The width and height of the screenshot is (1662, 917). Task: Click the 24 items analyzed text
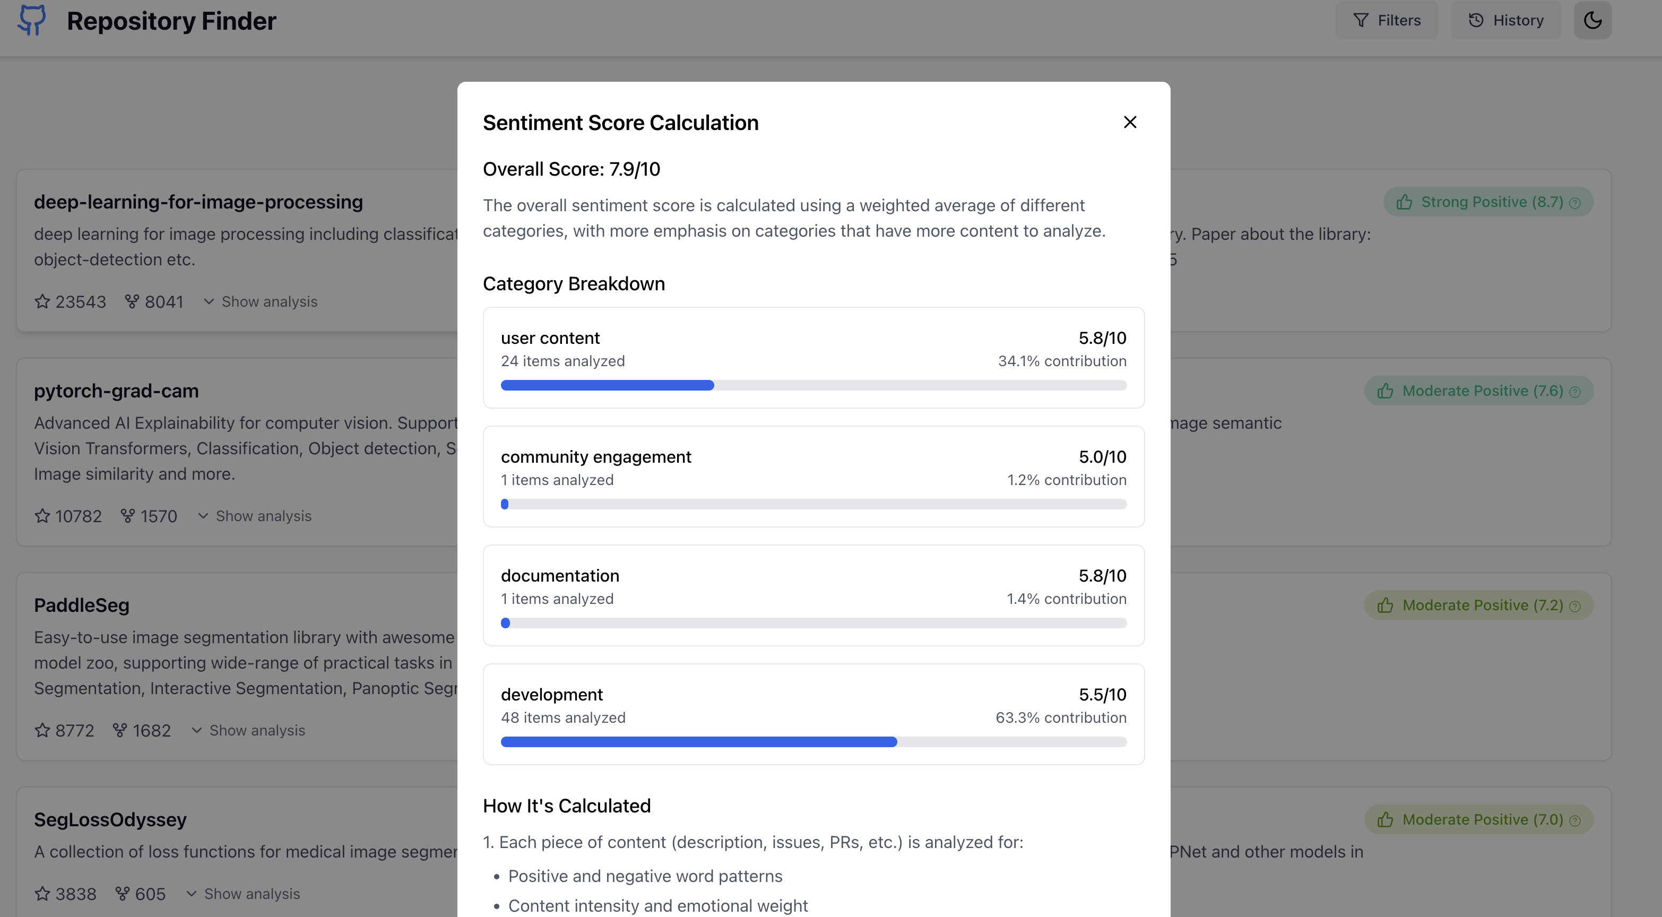point(562,361)
